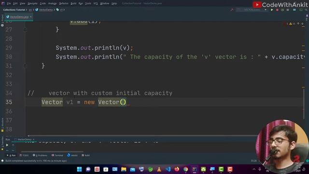This screenshot has height=174, width=309.
Task: Click VectorDemo breadcrumb in navigation bar
Action: pos(44,10)
